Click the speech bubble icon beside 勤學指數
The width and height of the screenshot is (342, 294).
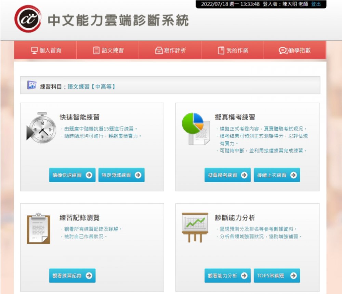[283, 51]
